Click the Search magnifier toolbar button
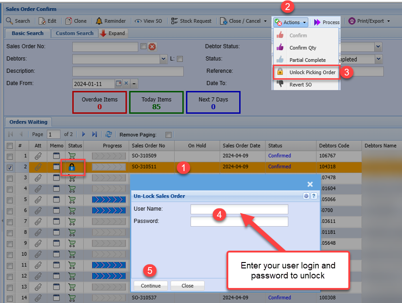This screenshot has width=402, height=303. [18, 21]
